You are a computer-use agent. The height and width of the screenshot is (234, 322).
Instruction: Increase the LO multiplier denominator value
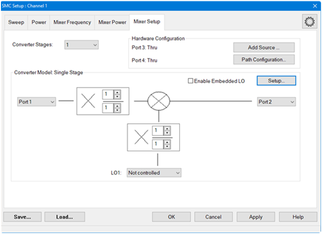tap(167, 142)
